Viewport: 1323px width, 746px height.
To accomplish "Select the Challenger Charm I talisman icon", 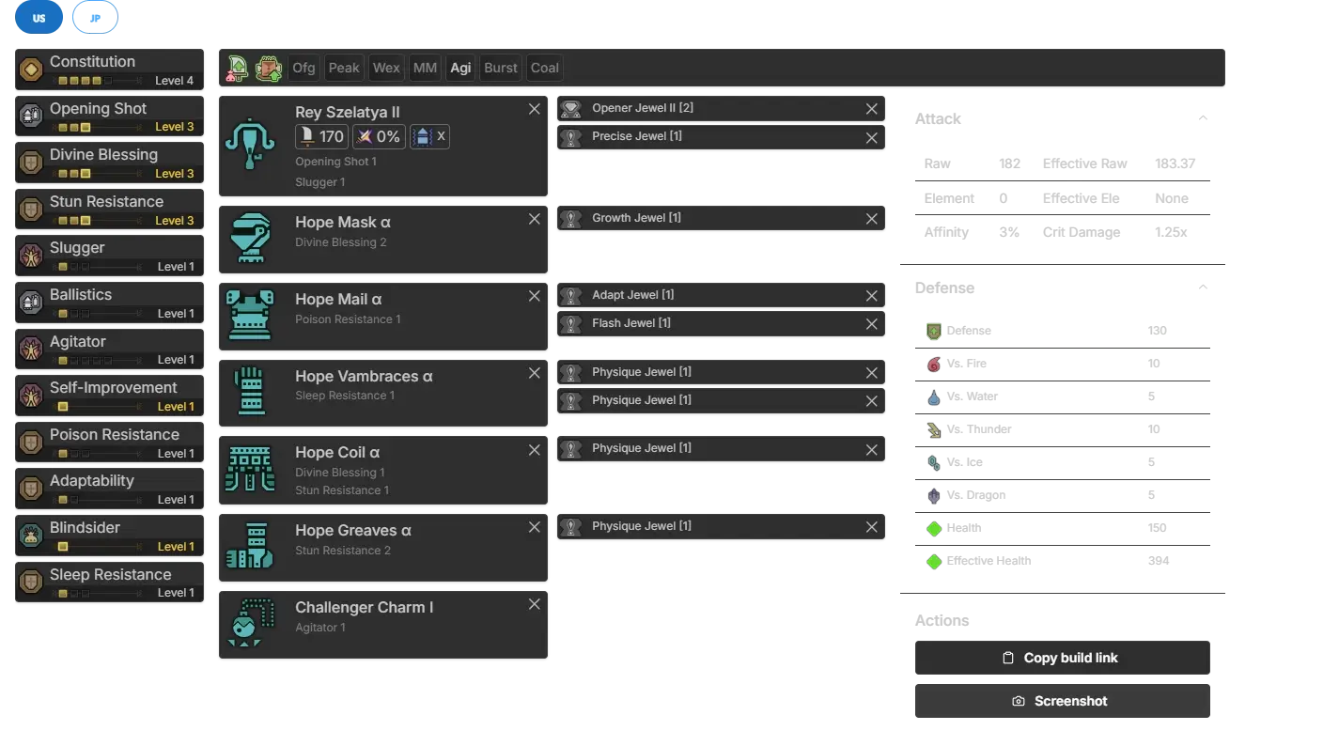I will coord(250,623).
